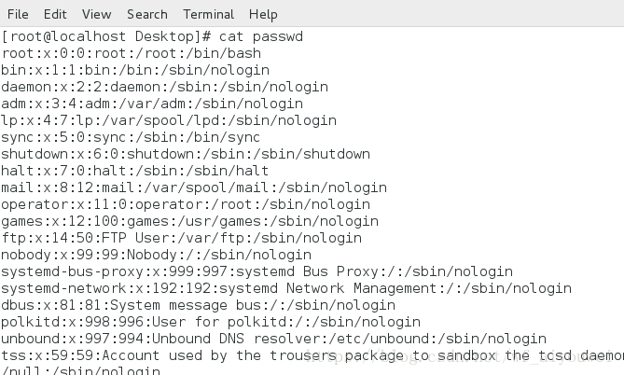
Task: Click the daemon user line
Action: [165, 87]
